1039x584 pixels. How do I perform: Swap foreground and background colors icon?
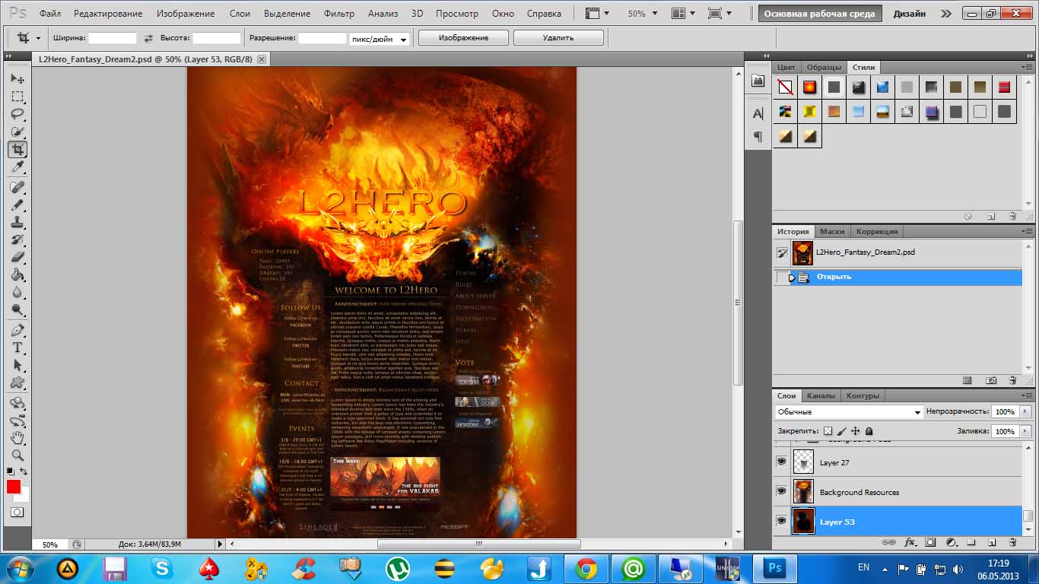tap(24, 472)
